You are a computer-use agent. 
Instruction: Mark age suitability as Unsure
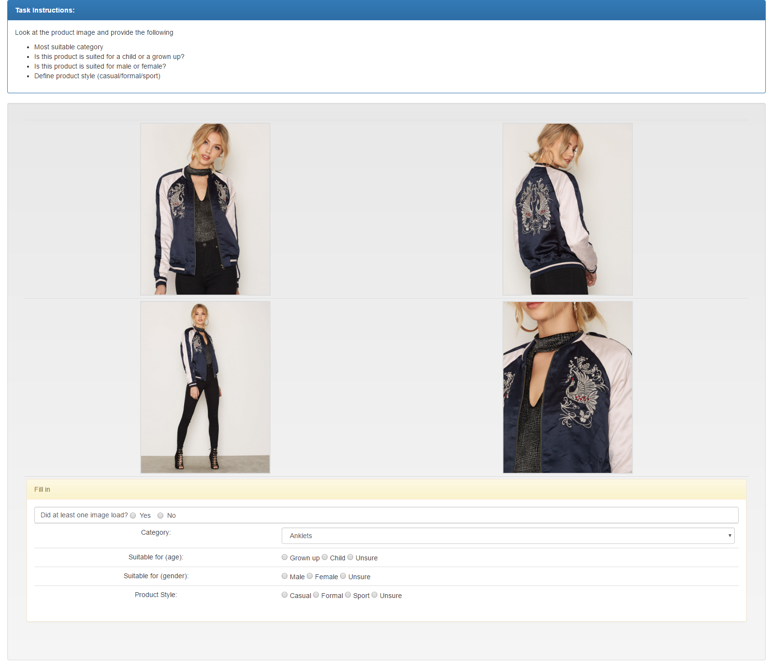[350, 557]
